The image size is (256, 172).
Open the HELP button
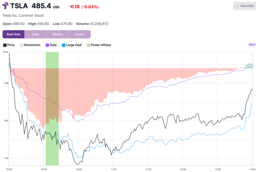pyautogui.click(x=252, y=45)
